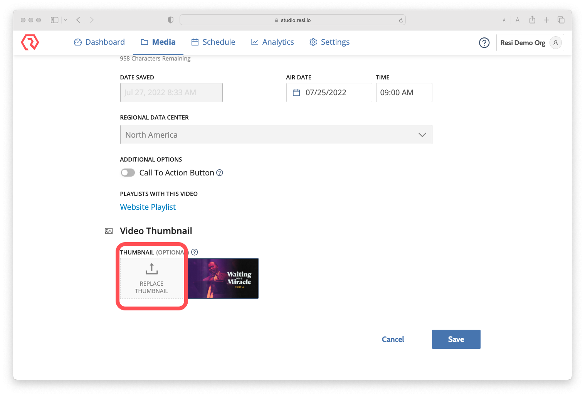Click the help circle beside Call To Action
The image size is (585, 396).
220,172
